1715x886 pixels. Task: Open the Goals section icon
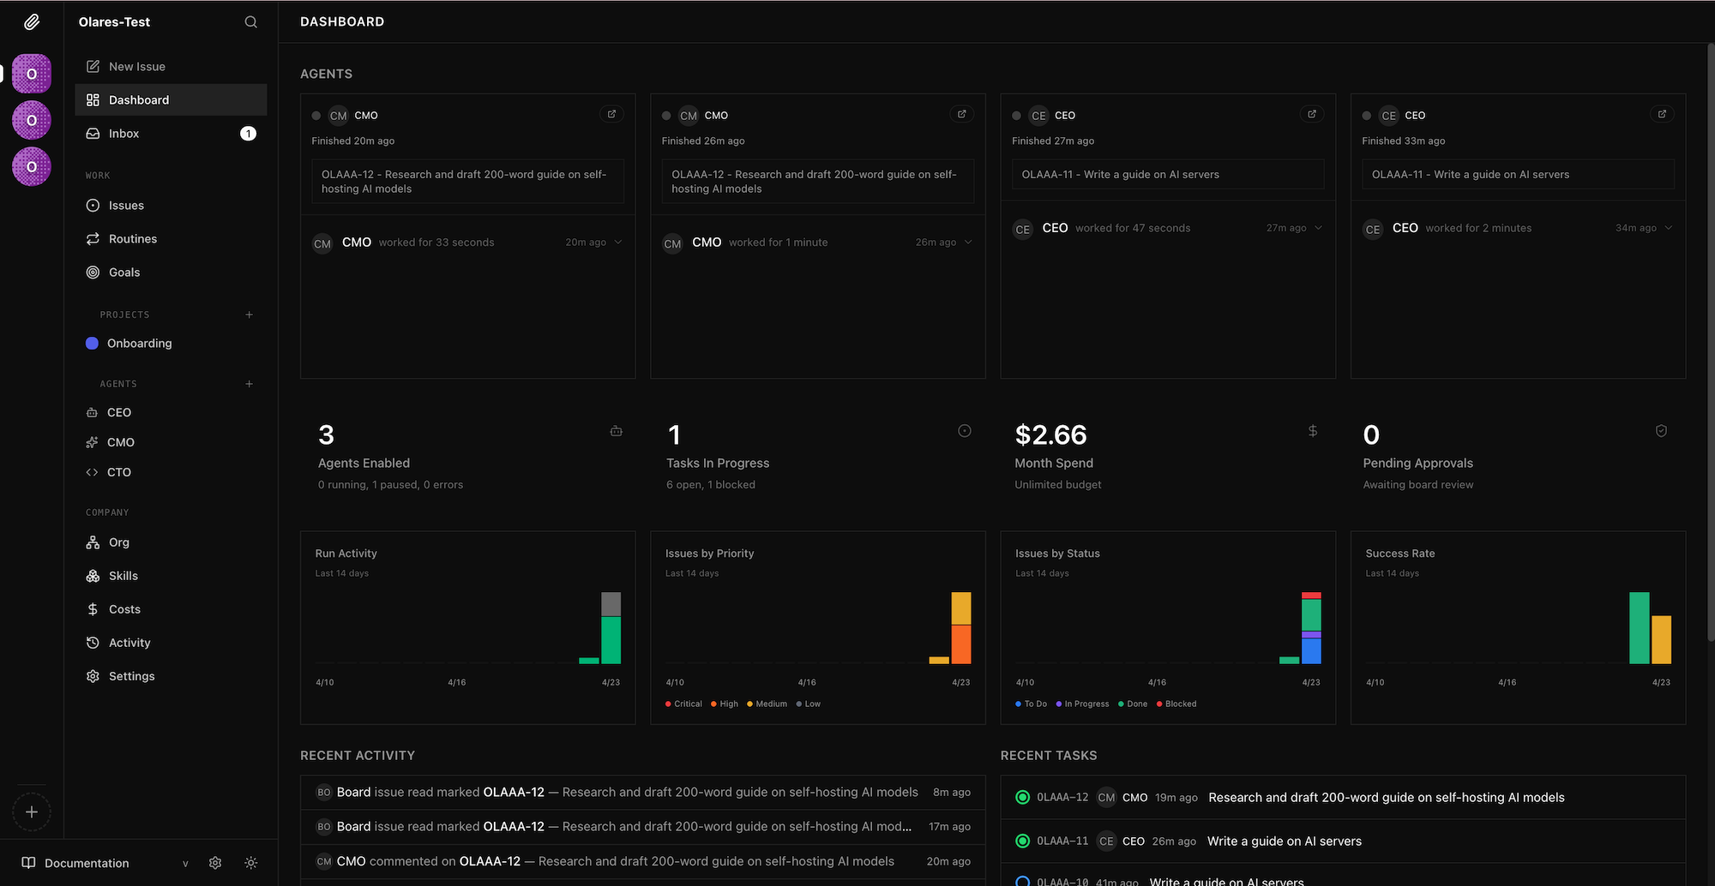93,272
